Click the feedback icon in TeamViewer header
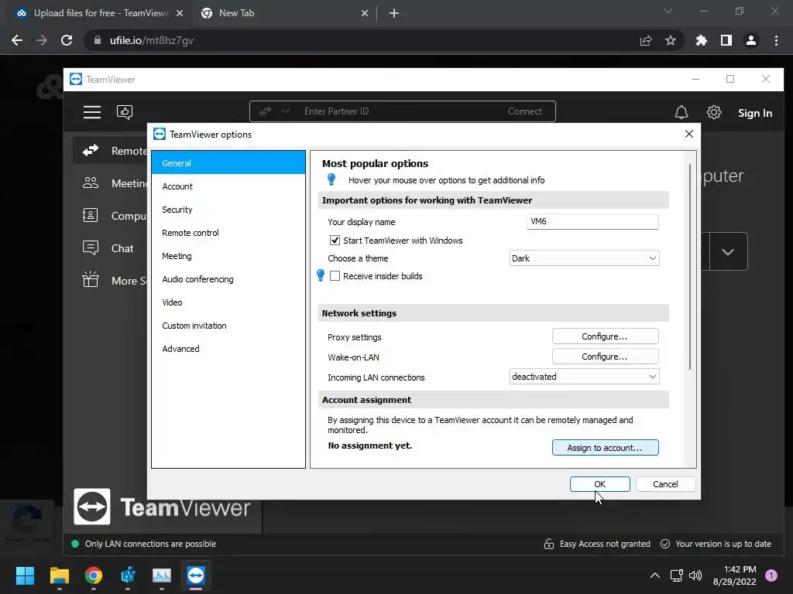The image size is (793, 594). (125, 111)
